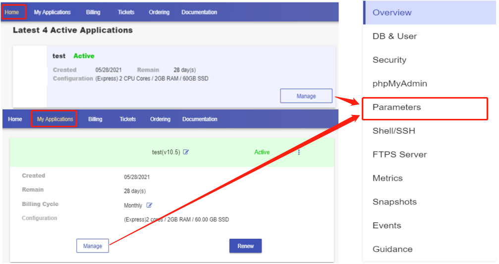
Task: Choose FTPS Server in the side menu
Action: coord(399,155)
